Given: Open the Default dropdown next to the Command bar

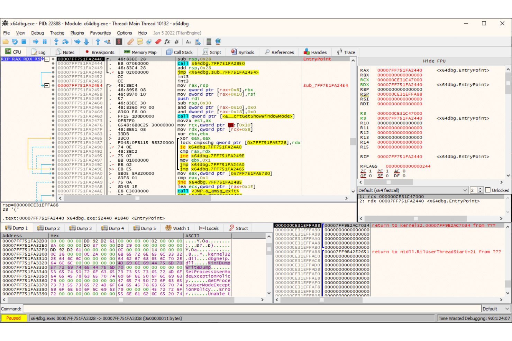Looking at the screenshot, I should (x=495, y=309).
